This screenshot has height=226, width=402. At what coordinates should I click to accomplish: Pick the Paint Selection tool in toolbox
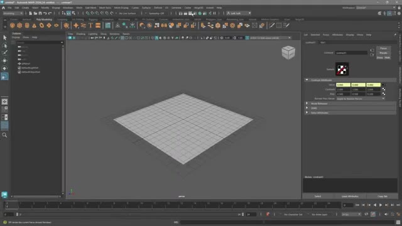[4, 53]
